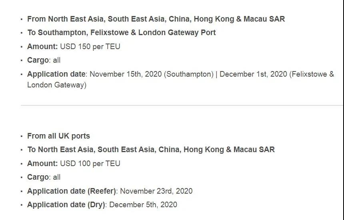344x220 pixels.
Task: Click the wrapped "London Gateway)" text line
Action: coord(56,85)
